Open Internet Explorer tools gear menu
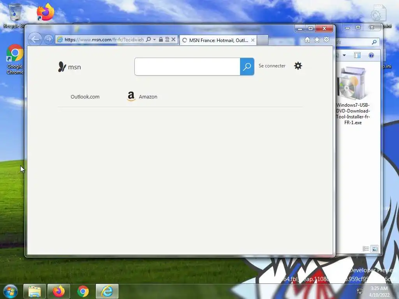Screen dimensions: 399x299 click(326, 40)
